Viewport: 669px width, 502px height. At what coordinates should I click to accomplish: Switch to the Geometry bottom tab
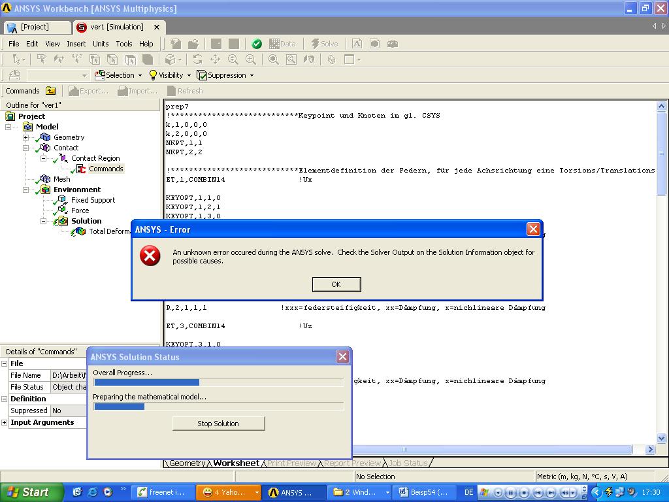point(188,463)
